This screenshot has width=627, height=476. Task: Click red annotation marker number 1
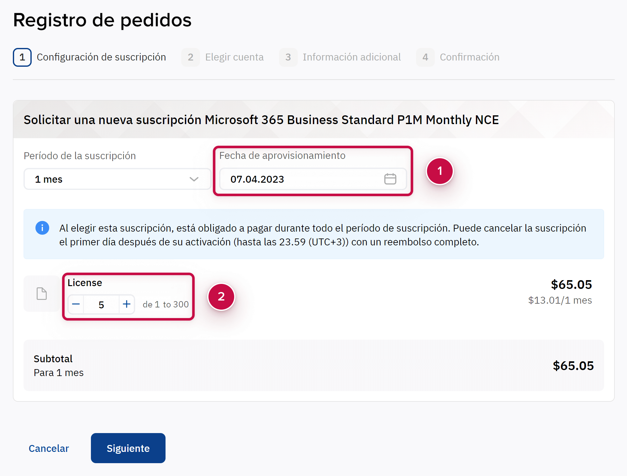coord(440,171)
